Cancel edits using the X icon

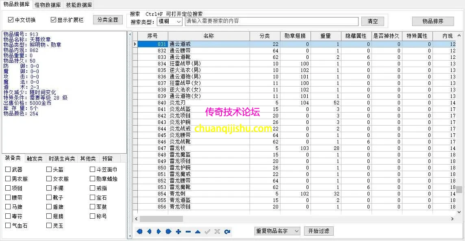point(217,231)
